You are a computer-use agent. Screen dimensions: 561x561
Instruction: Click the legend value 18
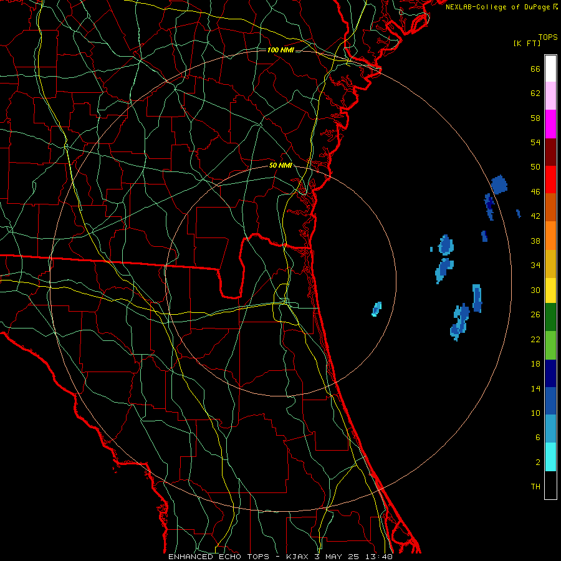click(535, 364)
